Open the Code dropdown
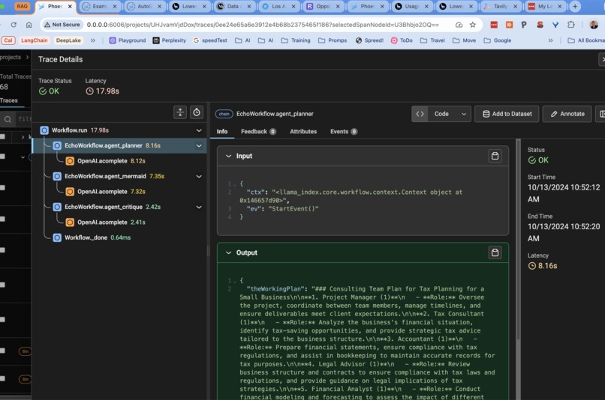Screen dimensions: 605x400 tap(450, 114)
